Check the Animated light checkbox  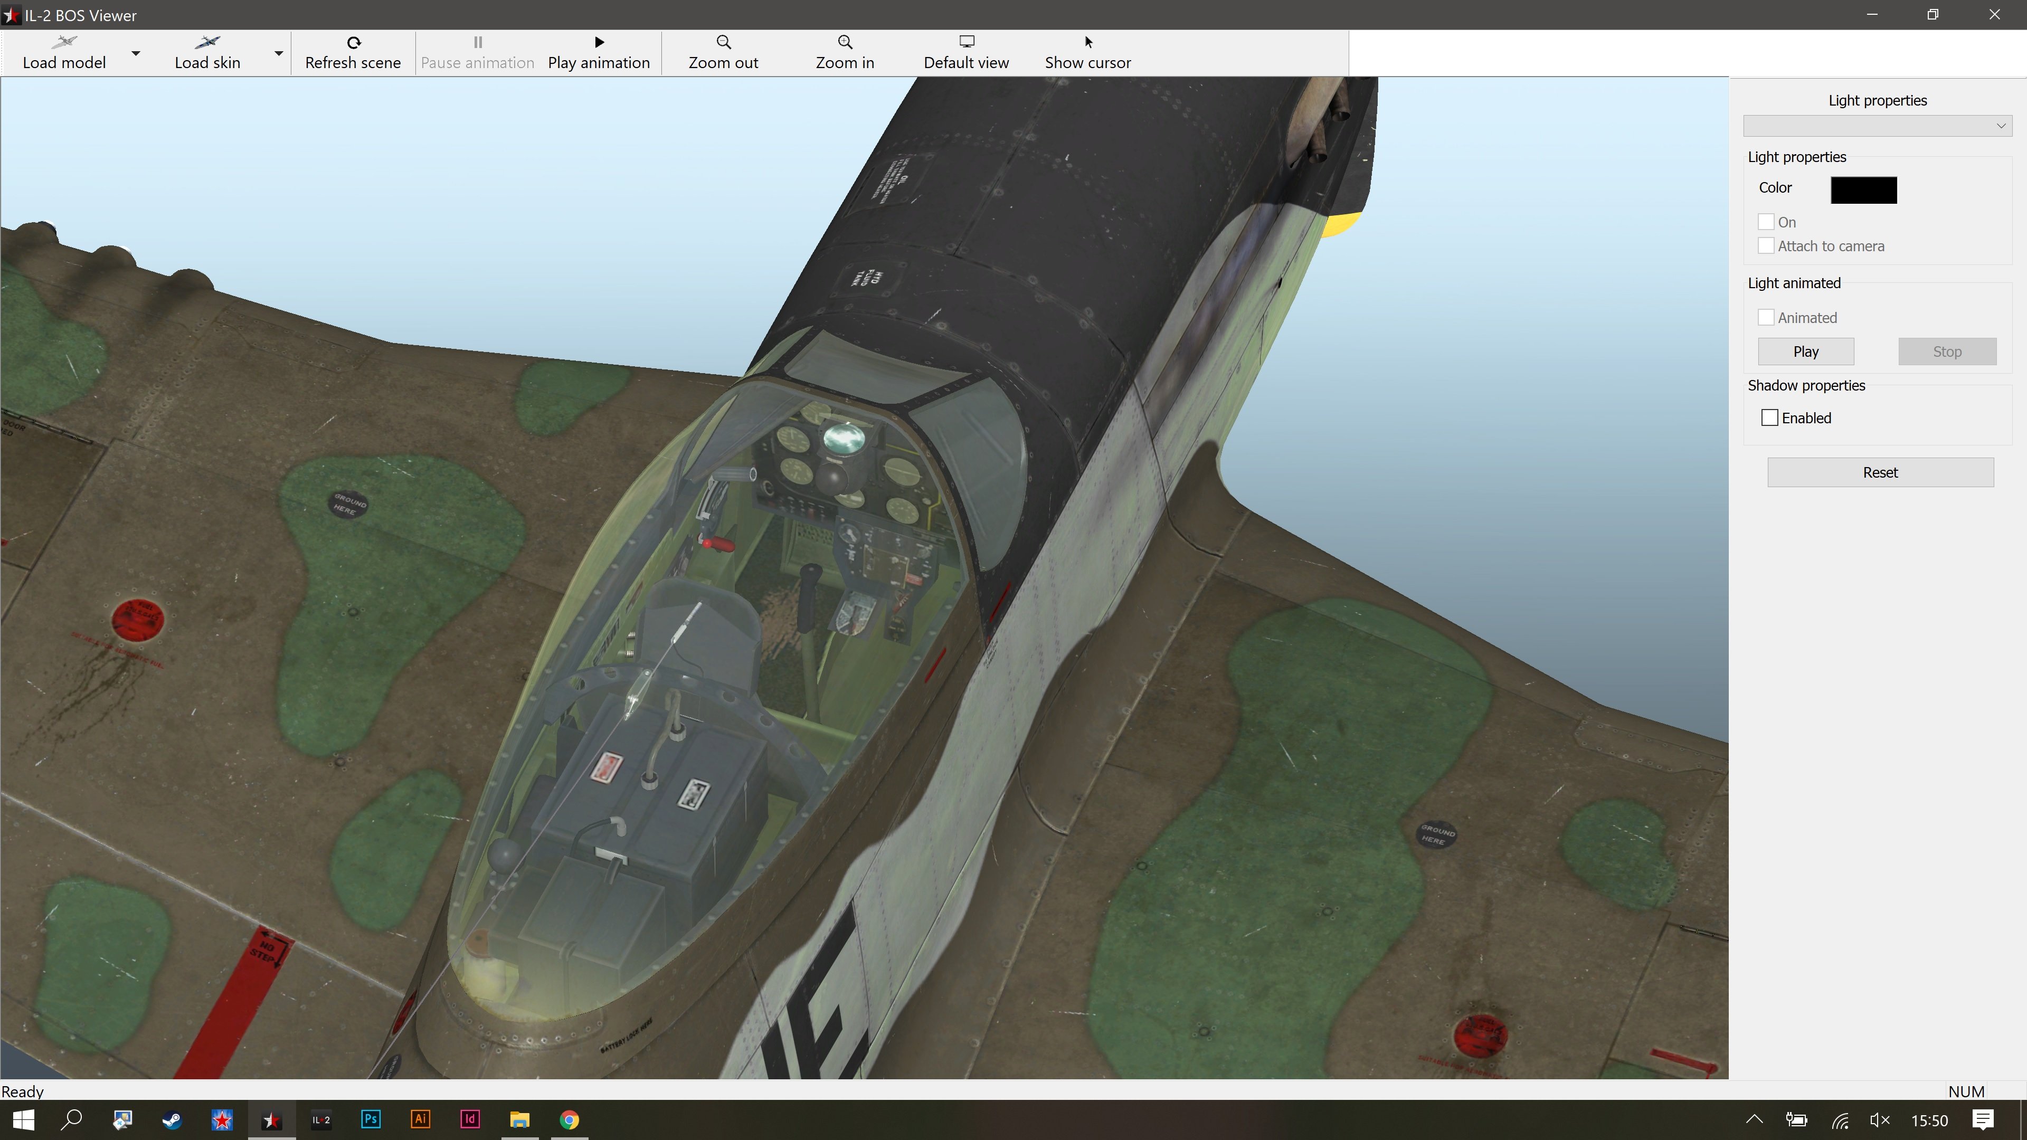point(1766,317)
